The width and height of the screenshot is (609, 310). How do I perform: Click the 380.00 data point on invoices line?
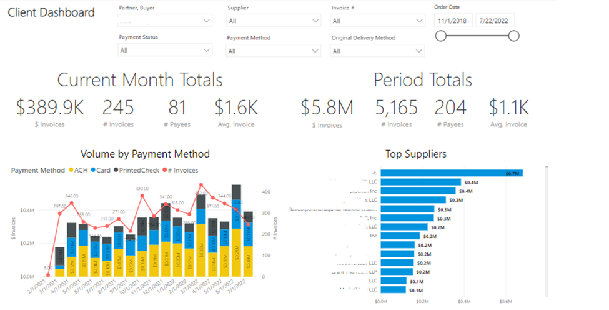pos(142,196)
